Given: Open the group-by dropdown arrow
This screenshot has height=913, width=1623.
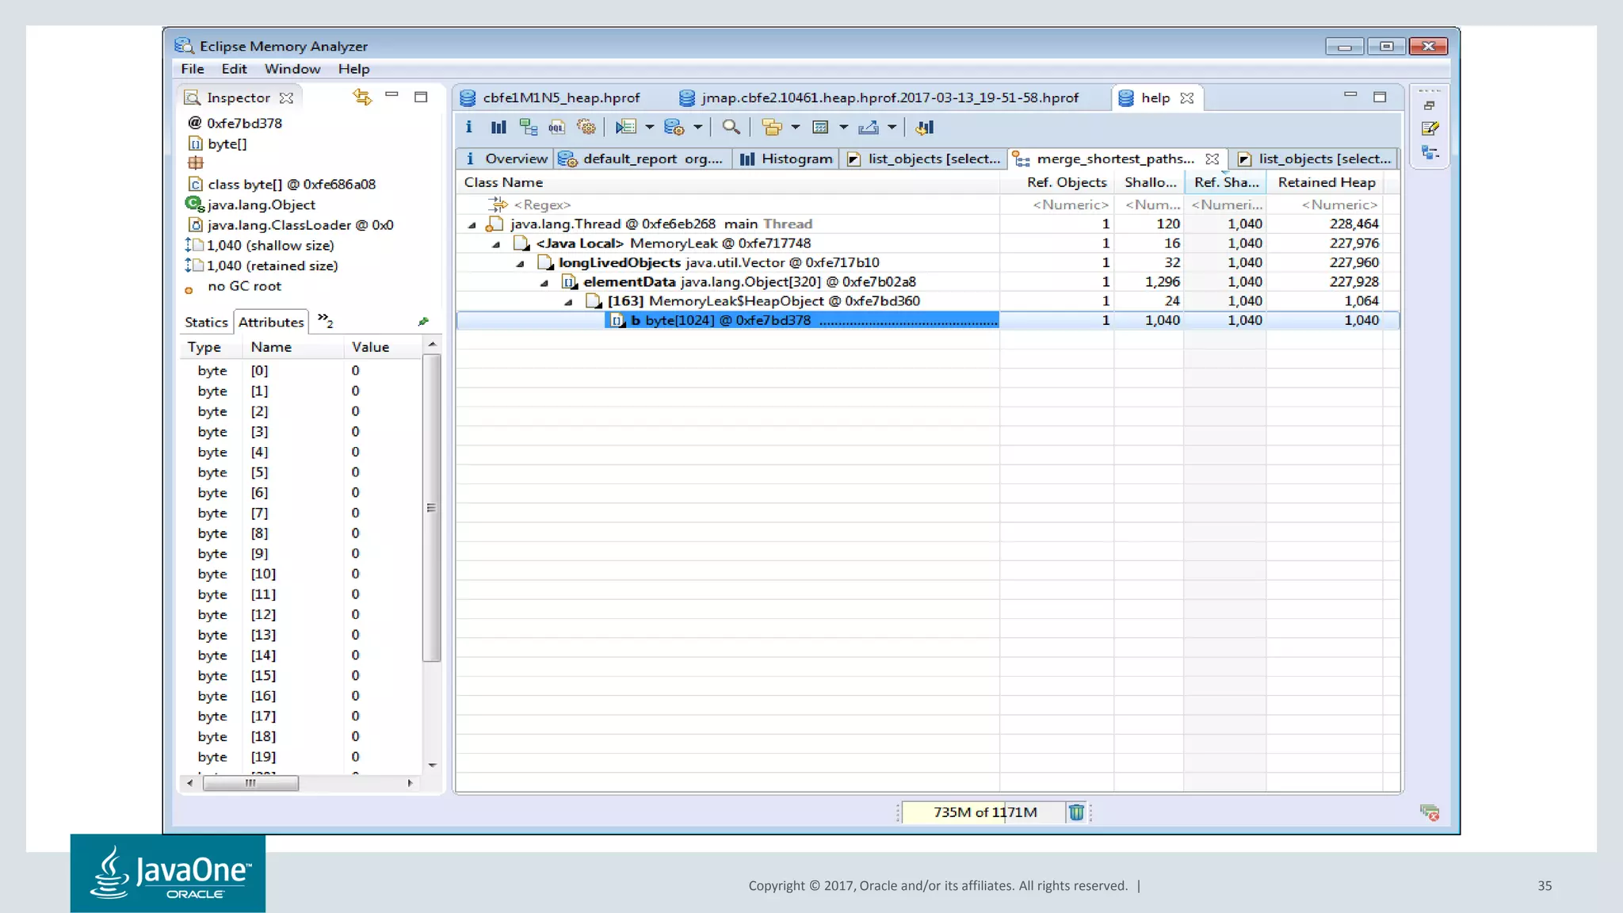Looking at the screenshot, I should point(796,127).
